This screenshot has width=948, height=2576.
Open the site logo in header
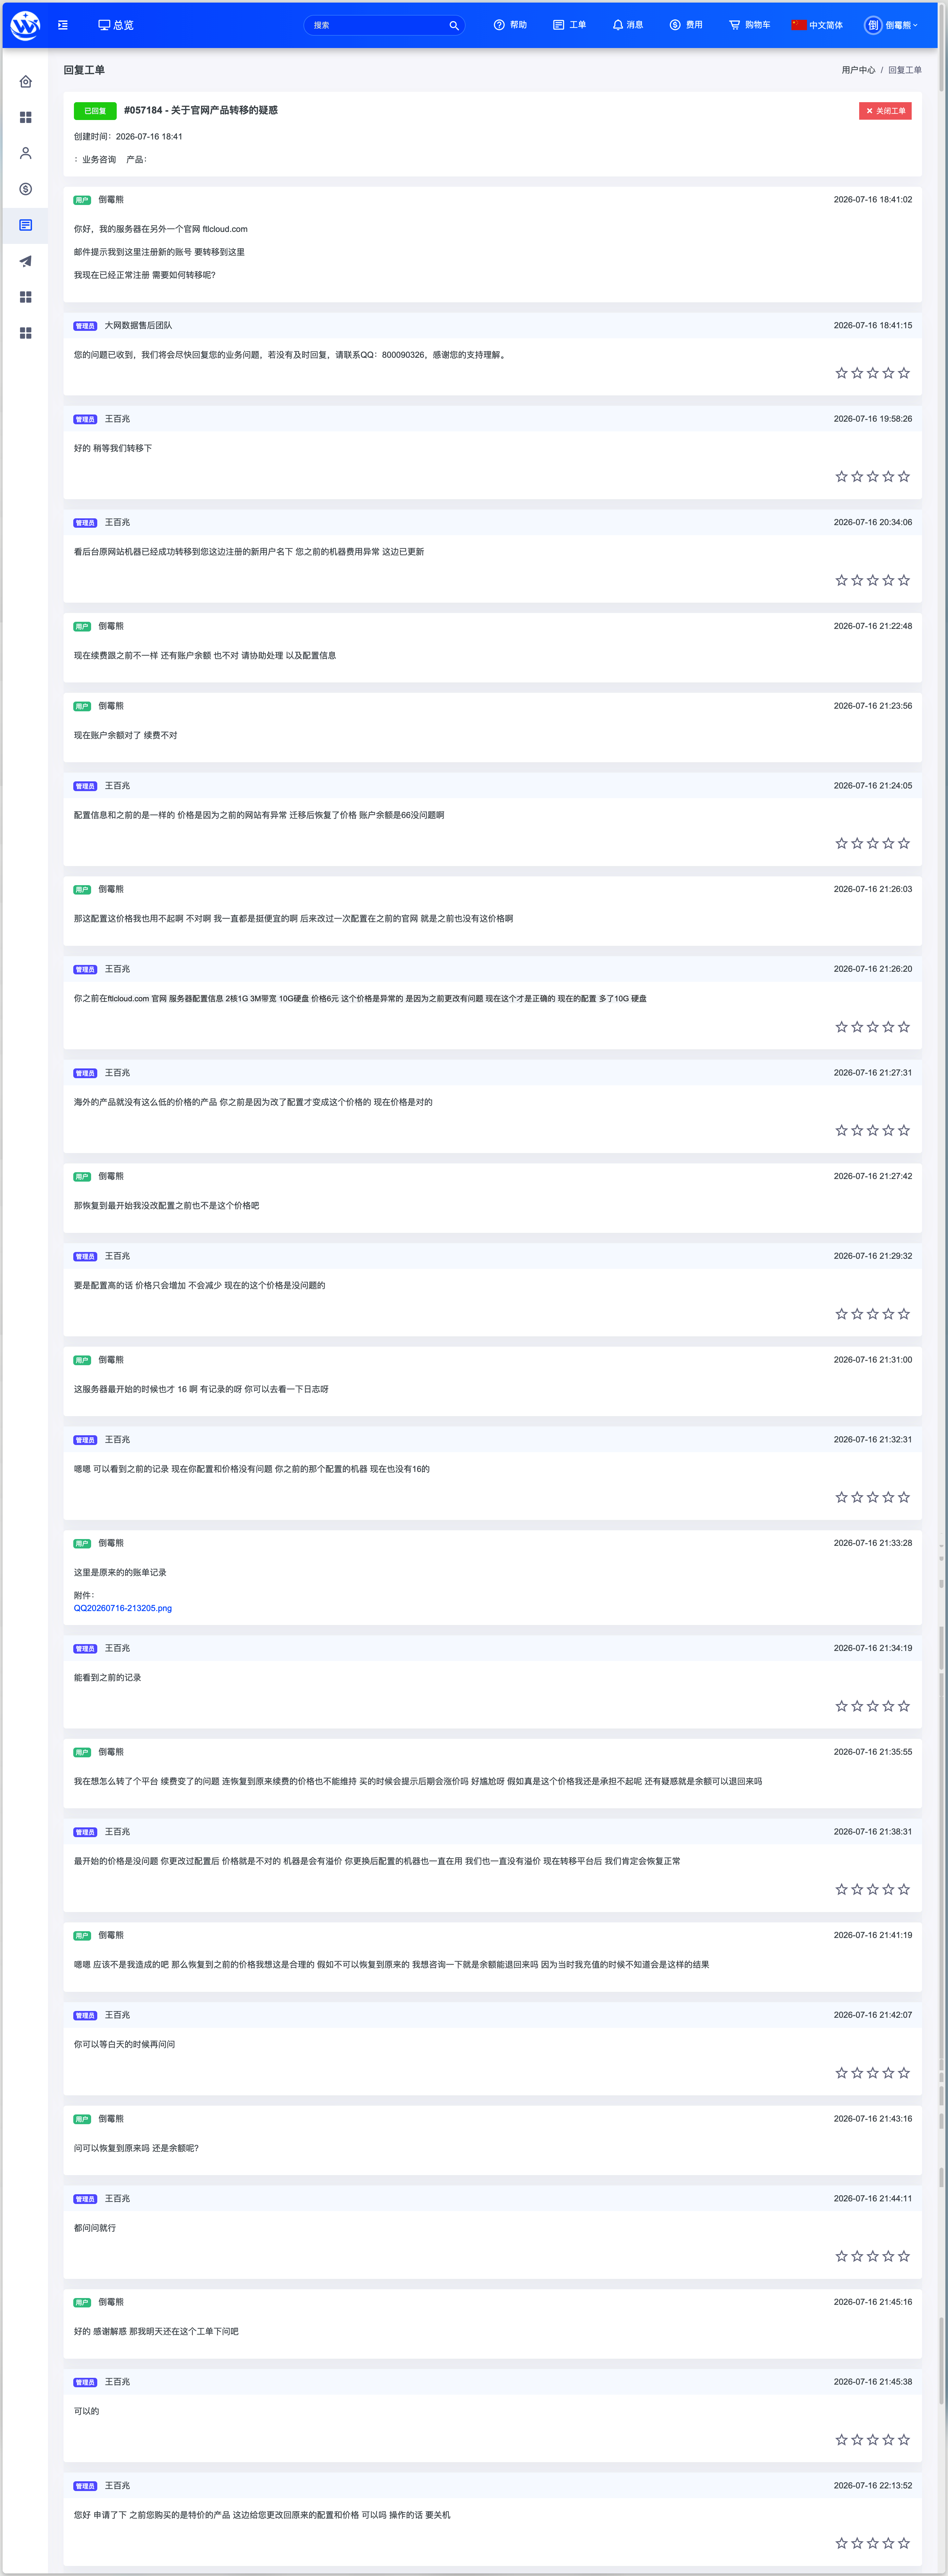click(25, 25)
